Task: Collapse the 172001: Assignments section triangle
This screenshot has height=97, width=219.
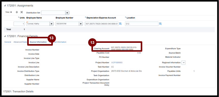Action: point(5,6)
